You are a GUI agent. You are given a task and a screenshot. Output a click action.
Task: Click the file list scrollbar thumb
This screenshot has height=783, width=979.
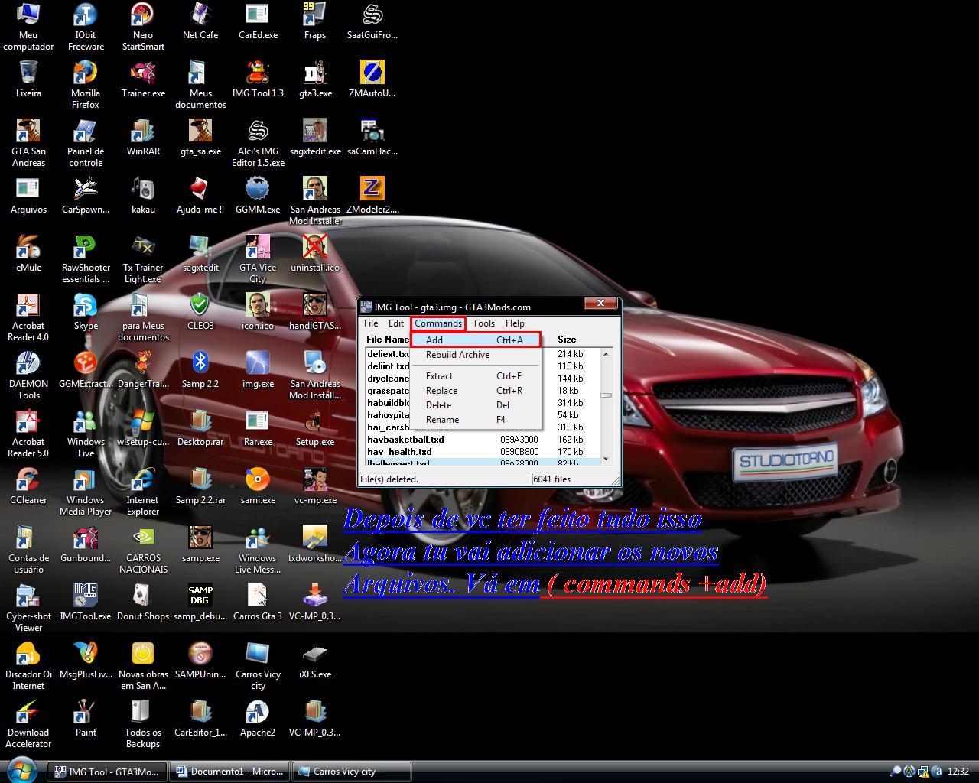[x=606, y=395]
